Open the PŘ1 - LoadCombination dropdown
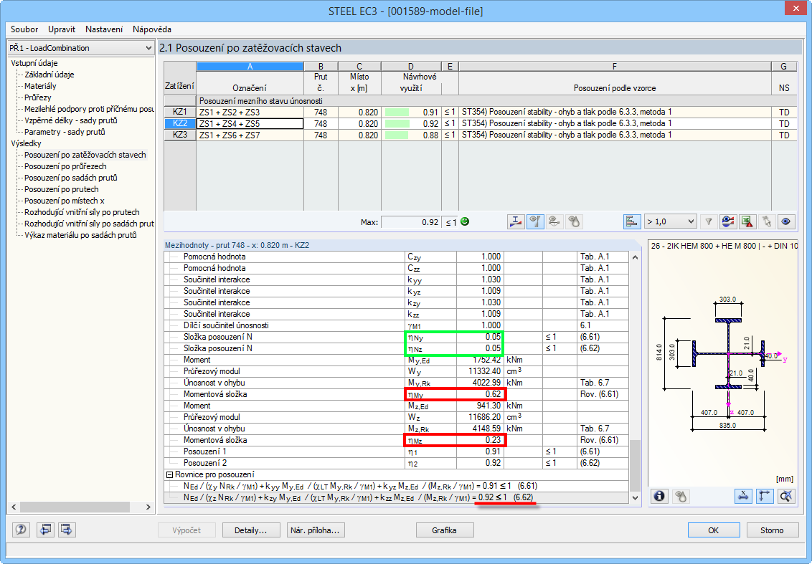This screenshot has height=564, width=812. click(81, 48)
